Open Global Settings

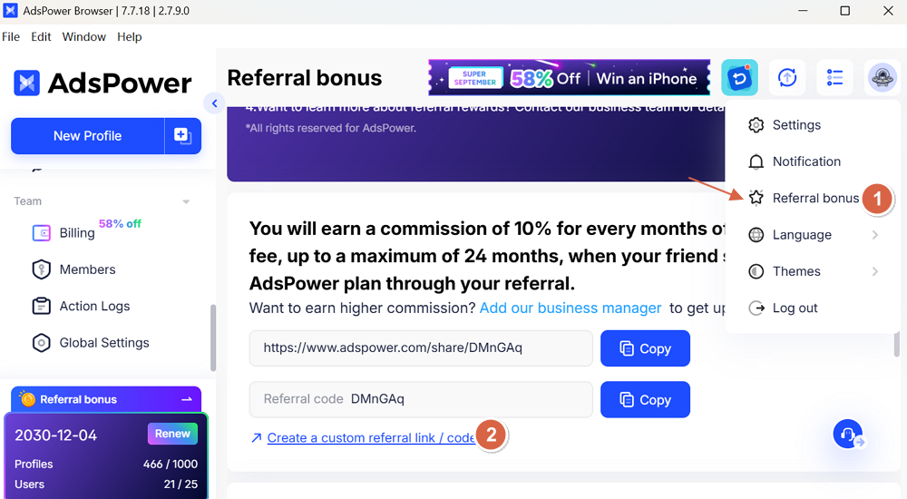(x=104, y=343)
